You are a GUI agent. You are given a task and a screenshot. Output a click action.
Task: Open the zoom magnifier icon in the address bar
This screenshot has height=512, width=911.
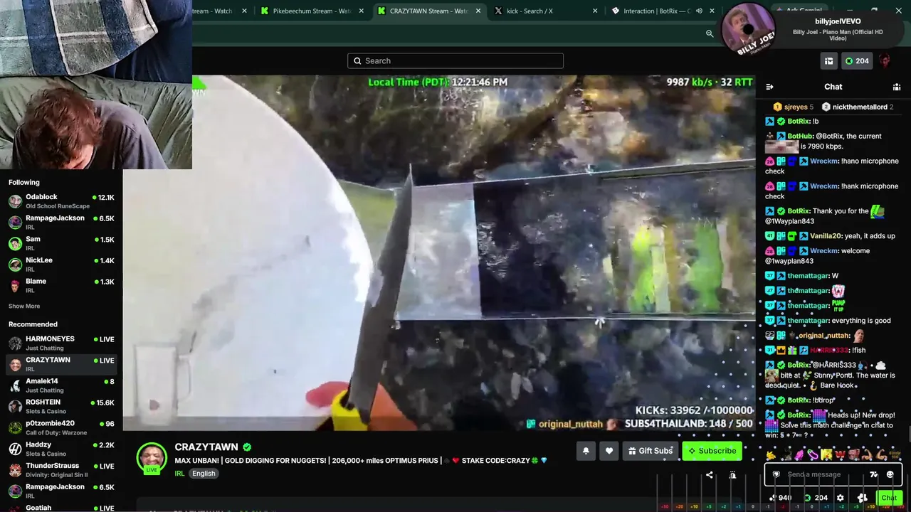click(710, 33)
